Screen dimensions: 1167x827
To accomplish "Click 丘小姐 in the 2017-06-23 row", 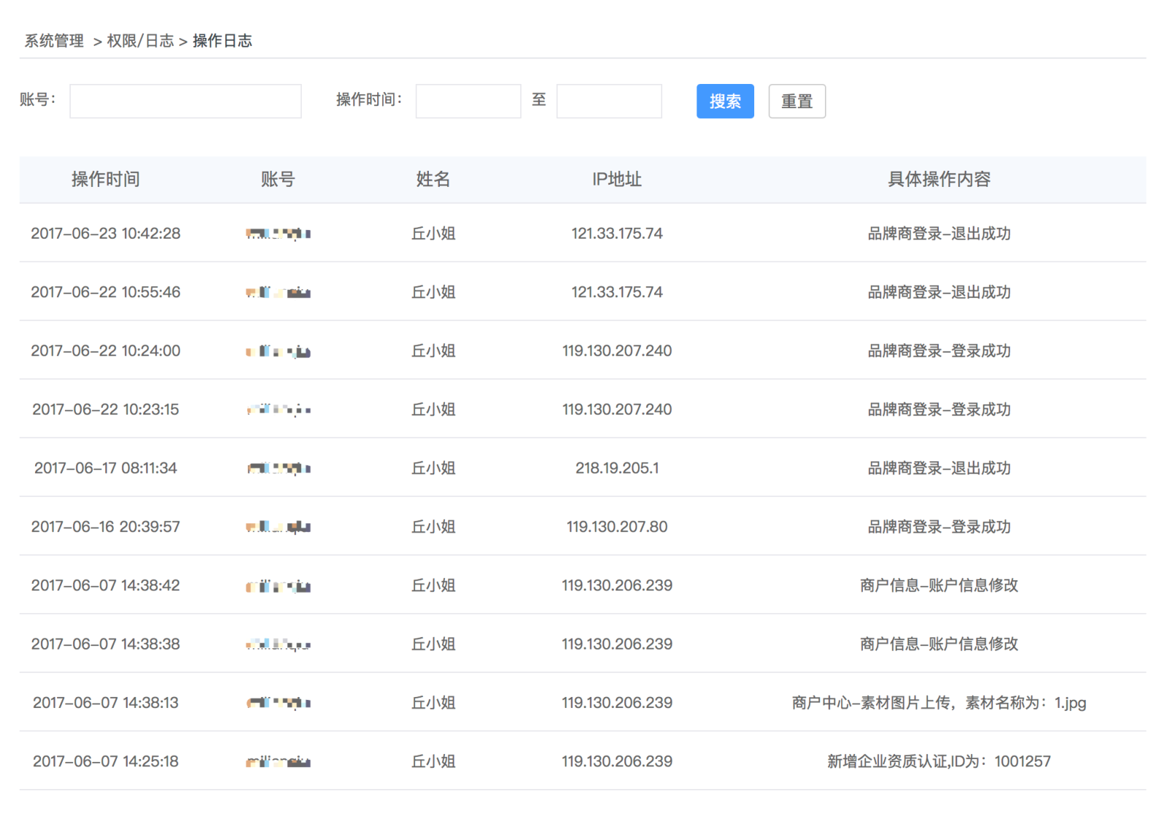I will click(433, 234).
